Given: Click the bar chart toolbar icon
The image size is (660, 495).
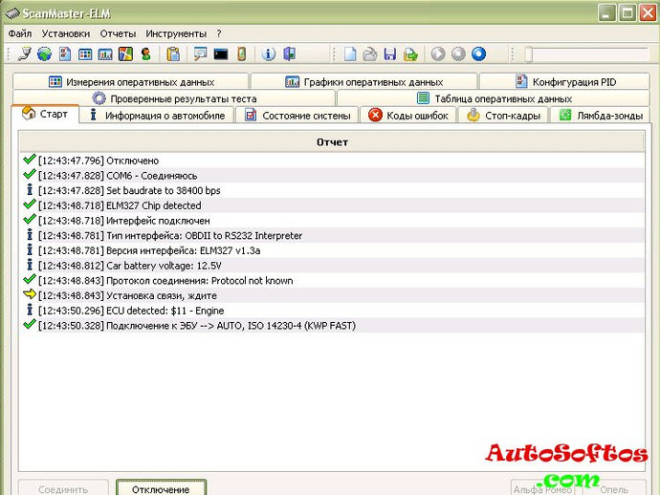Looking at the screenshot, I should (105, 54).
